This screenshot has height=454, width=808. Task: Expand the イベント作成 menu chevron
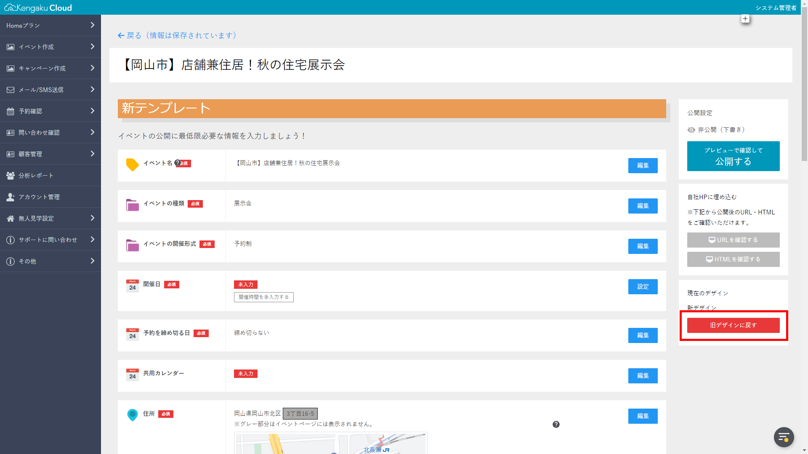(x=93, y=47)
